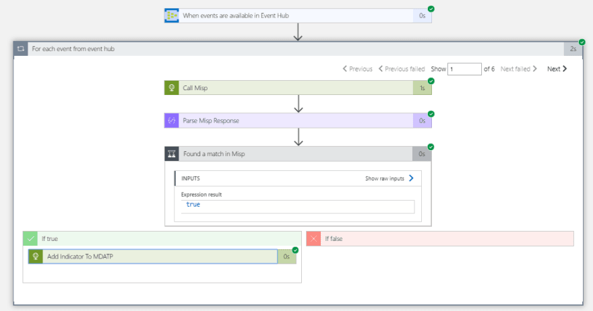This screenshot has width=593, height=311.
Task: Click the Event Hub trigger icon
Action: pyautogui.click(x=171, y=15)
